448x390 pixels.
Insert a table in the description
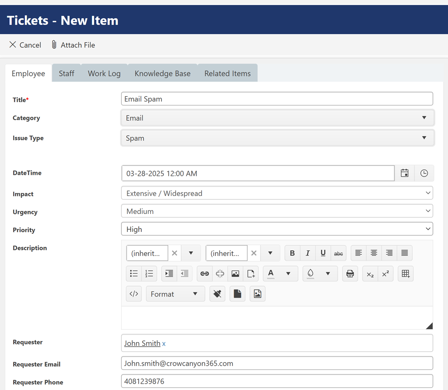pos(405,274)
